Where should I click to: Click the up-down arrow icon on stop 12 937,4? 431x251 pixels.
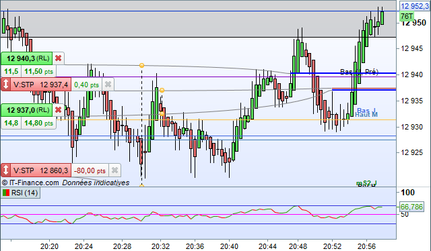pos(5,85)
